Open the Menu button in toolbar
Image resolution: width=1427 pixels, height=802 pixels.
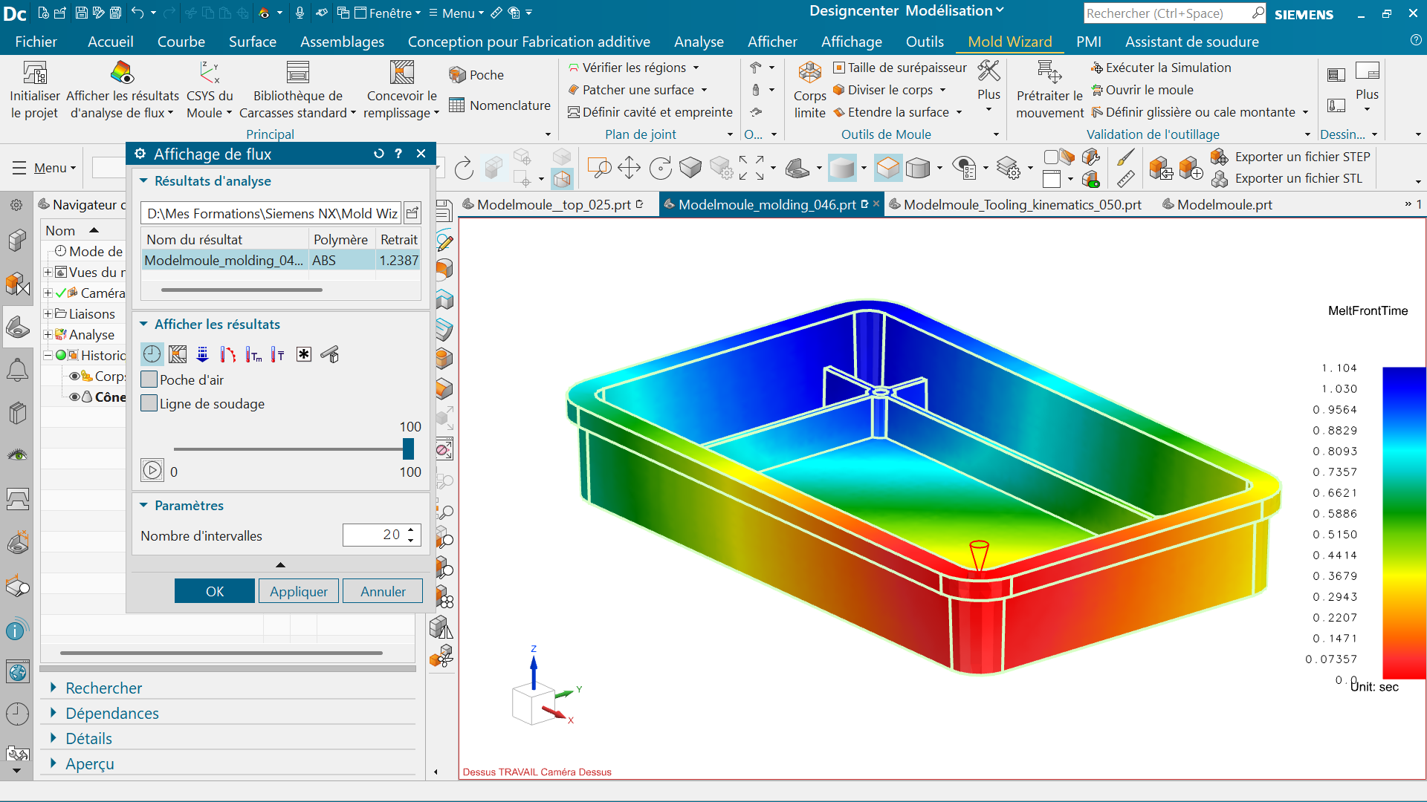coord(45,168)
